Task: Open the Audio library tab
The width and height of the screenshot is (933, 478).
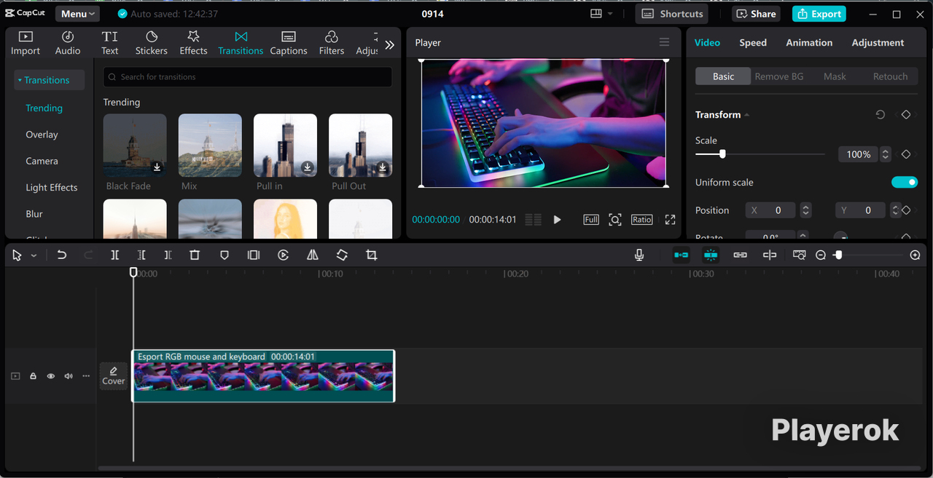Action: point(68,43)
